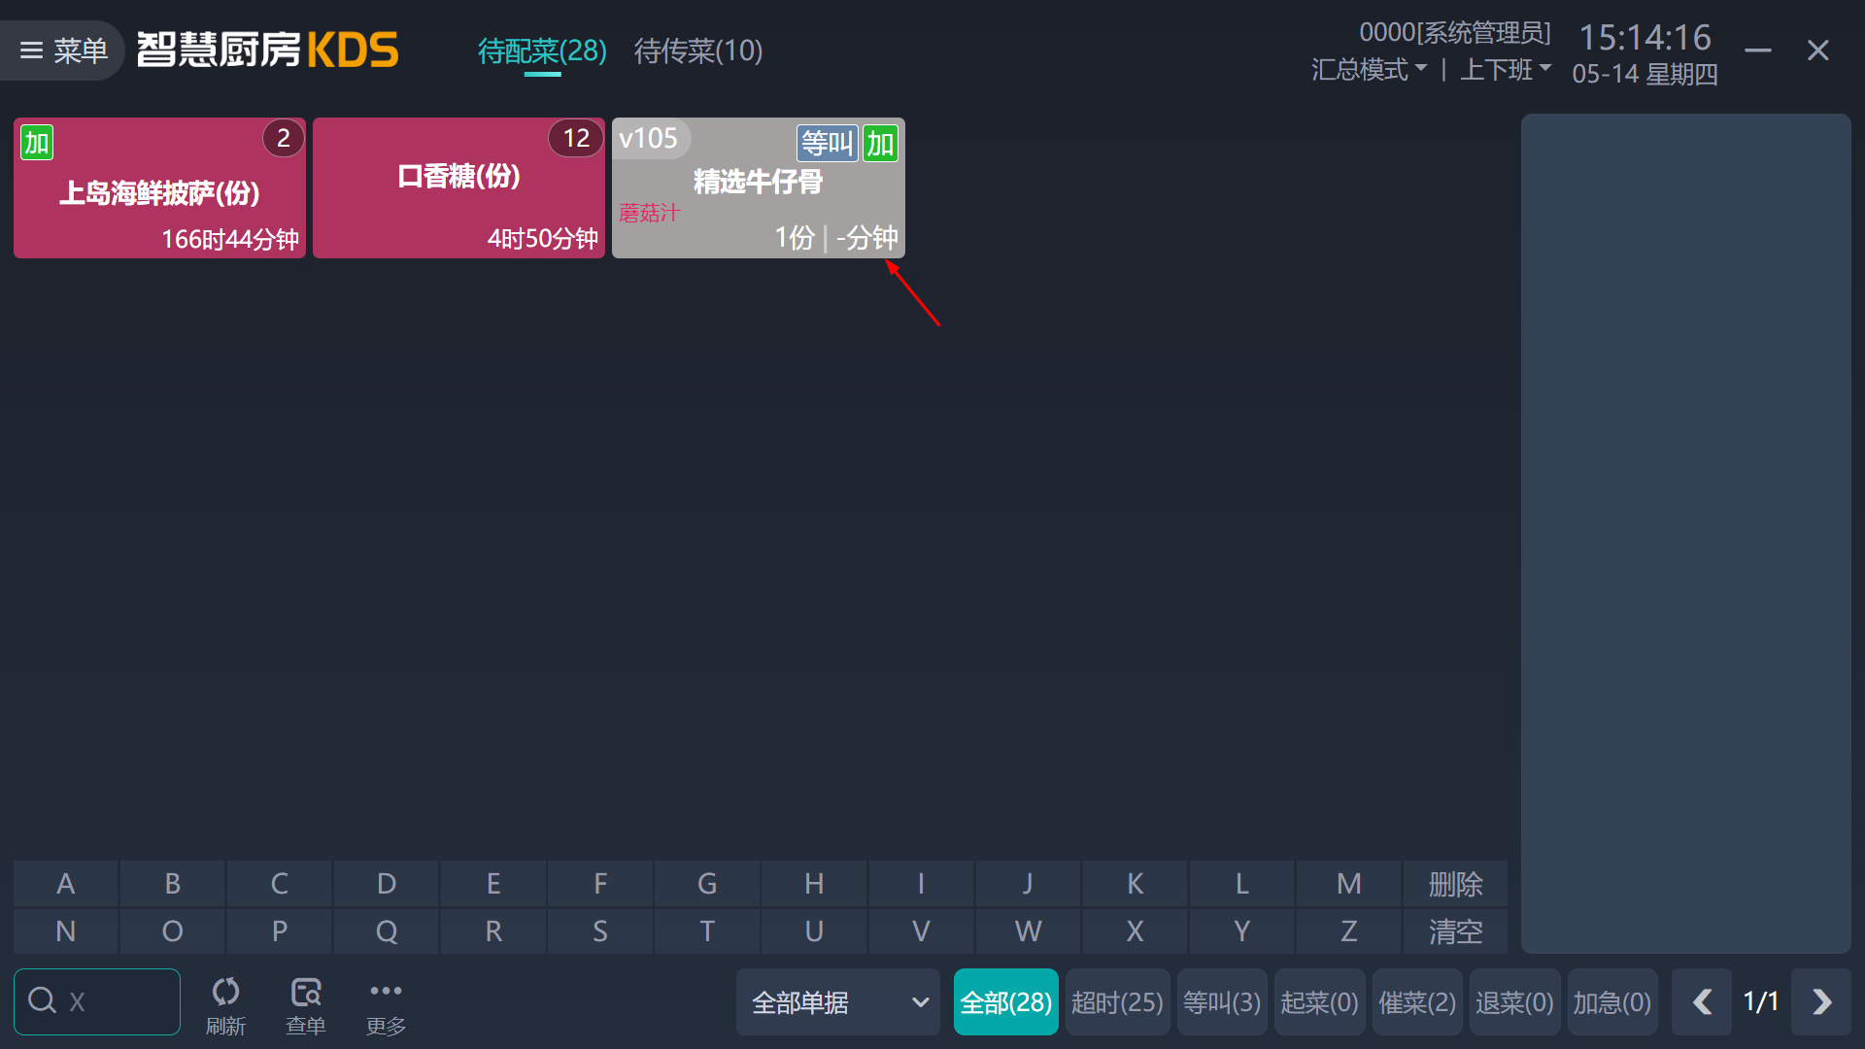Click the count badge 2 on 上岛海鲜披萨

tap(284, 138)
